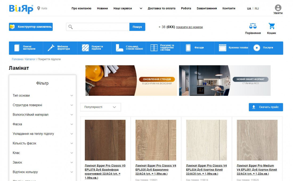Open the Оновлення стендів banner
Image resolution: width=293 pixels, height=181 pixels.
(x=131, y=80)
